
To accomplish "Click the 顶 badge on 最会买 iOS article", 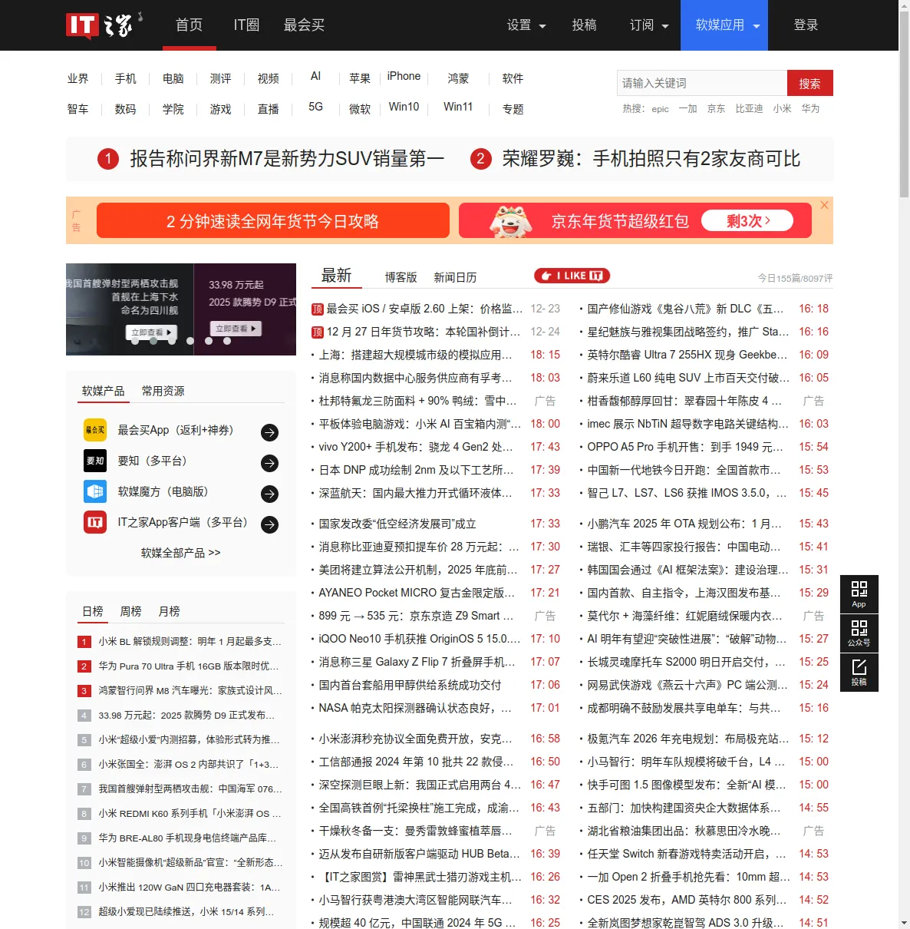I will pos(317,309).
